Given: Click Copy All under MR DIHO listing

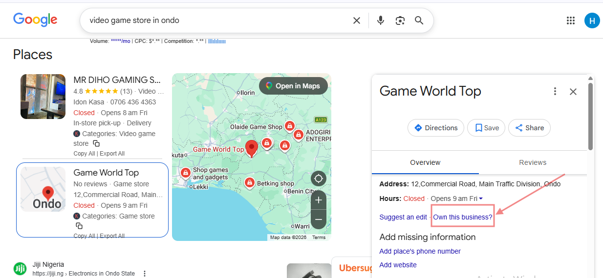Looking at the screenshot, I should [84, 154].
